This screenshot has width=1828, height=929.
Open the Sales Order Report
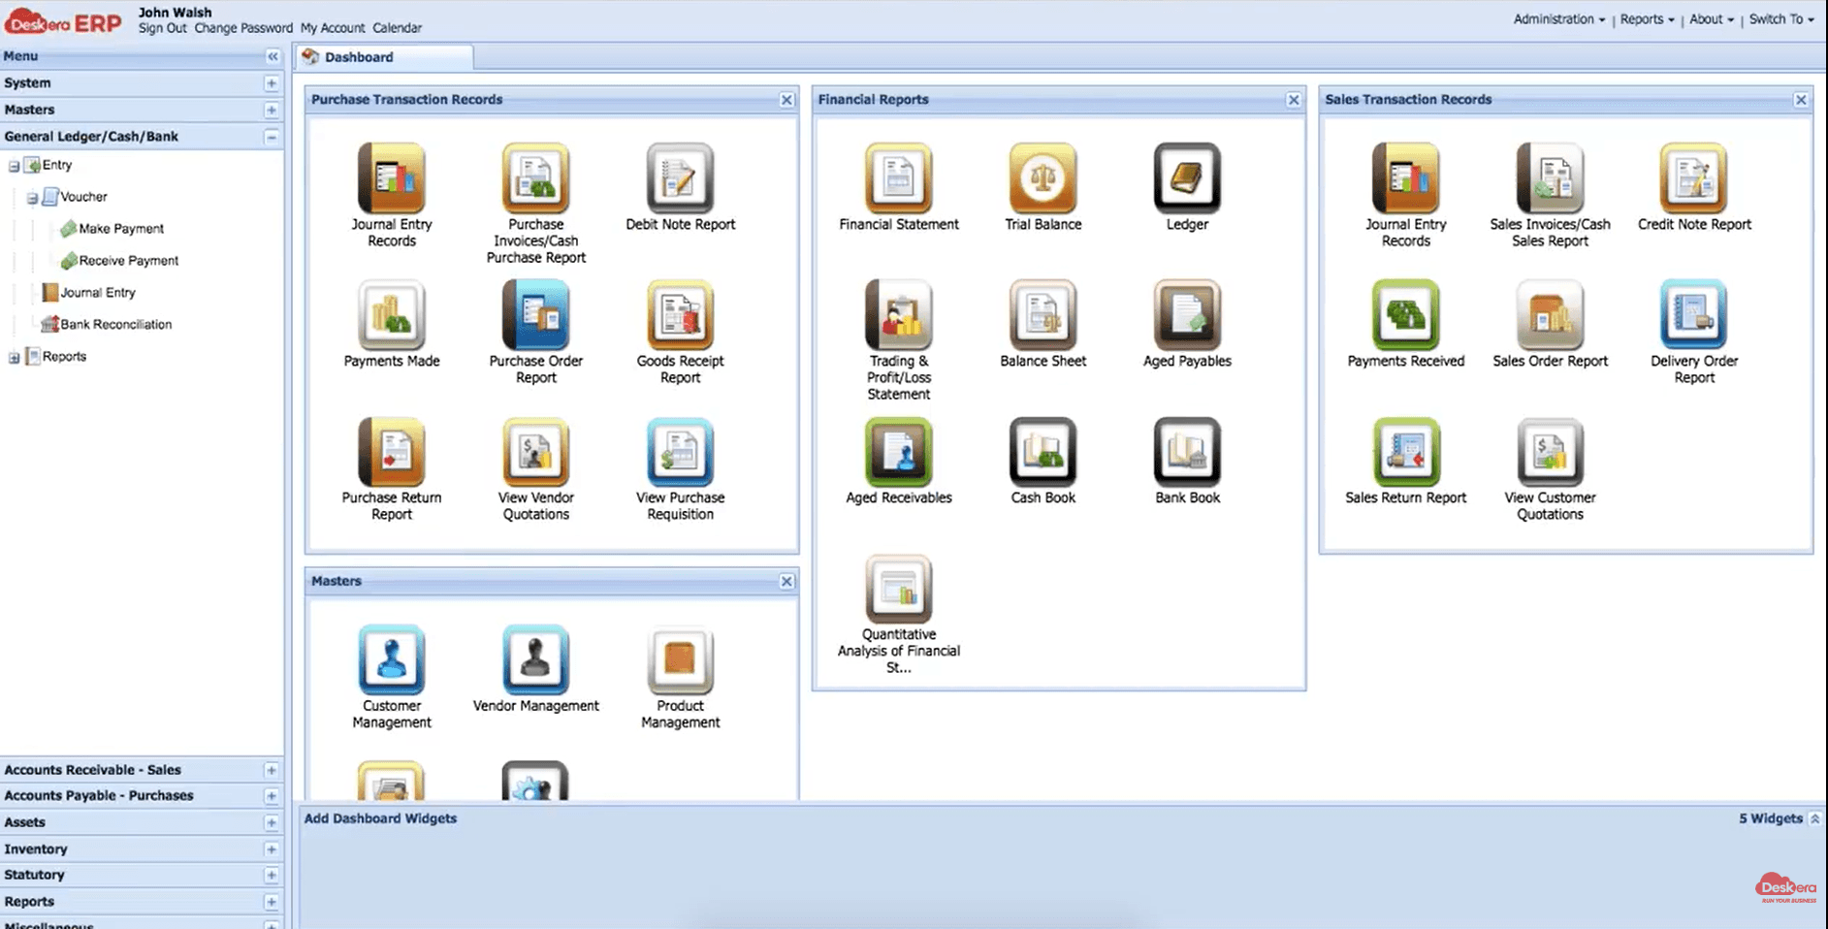pyautogui.click(x=1550, y=315)
